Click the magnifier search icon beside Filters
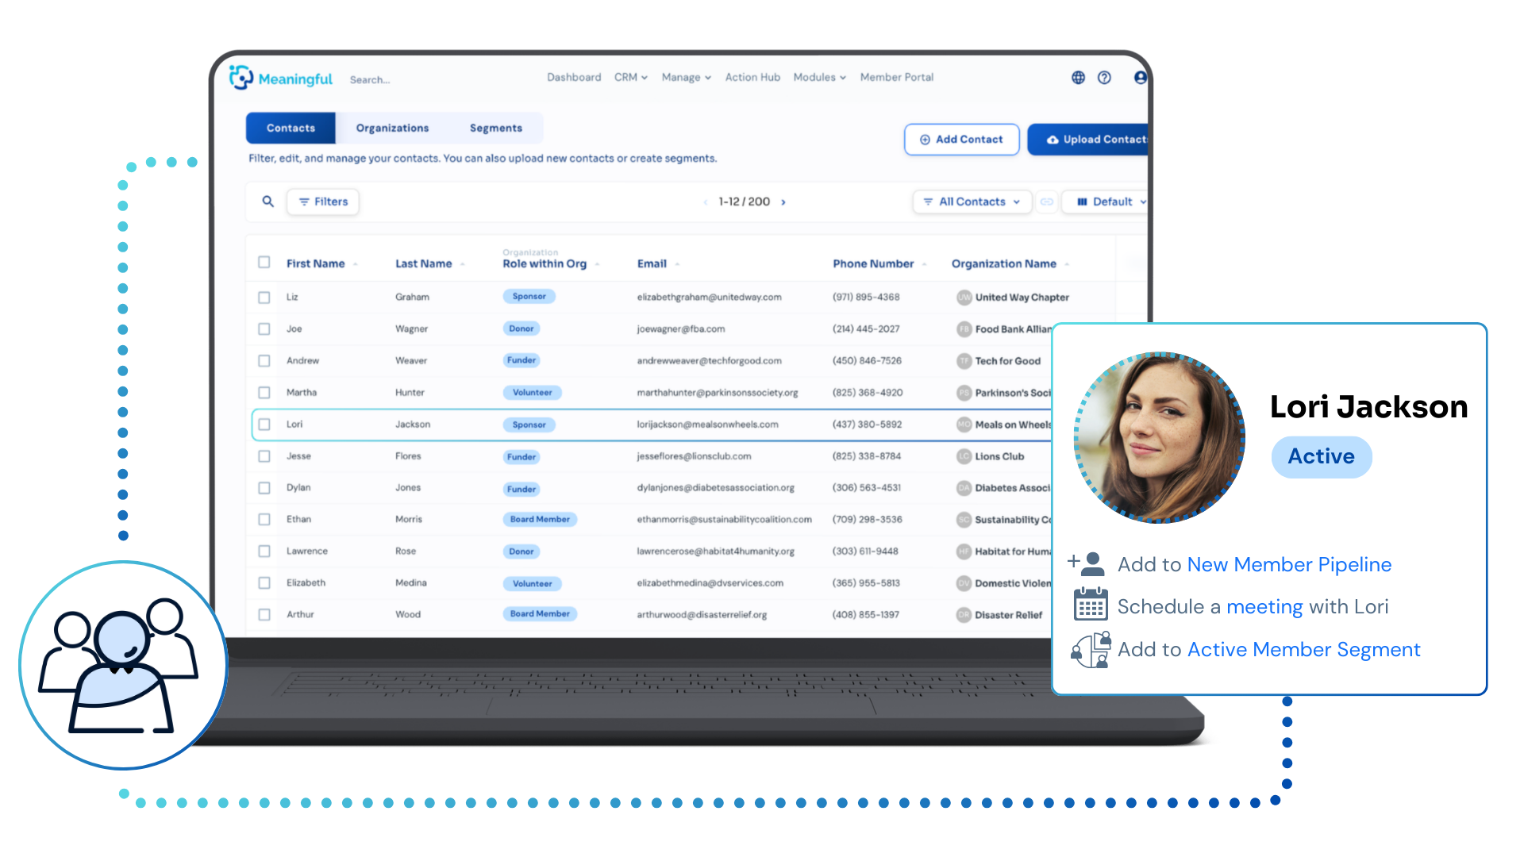The width and height of the screenshot is (1524, 857). point(268,202)
